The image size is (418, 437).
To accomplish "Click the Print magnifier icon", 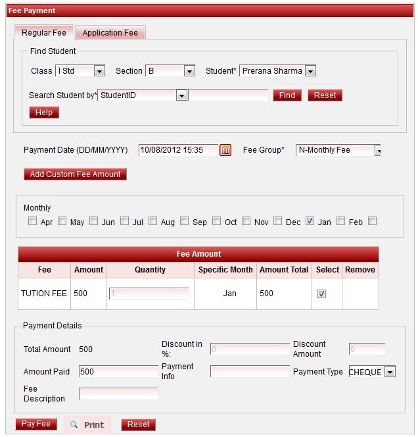I will tap(74, 425).
